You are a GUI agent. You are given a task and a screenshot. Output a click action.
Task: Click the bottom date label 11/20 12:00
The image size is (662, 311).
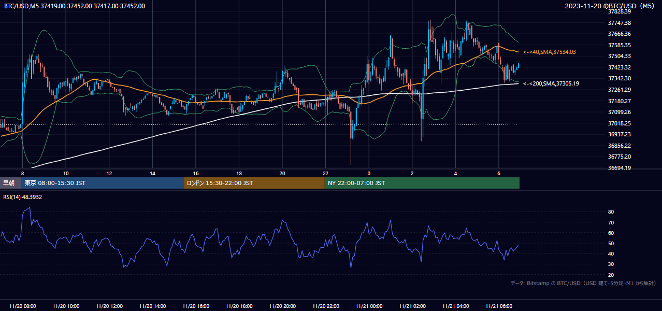(x=109, y=306)
